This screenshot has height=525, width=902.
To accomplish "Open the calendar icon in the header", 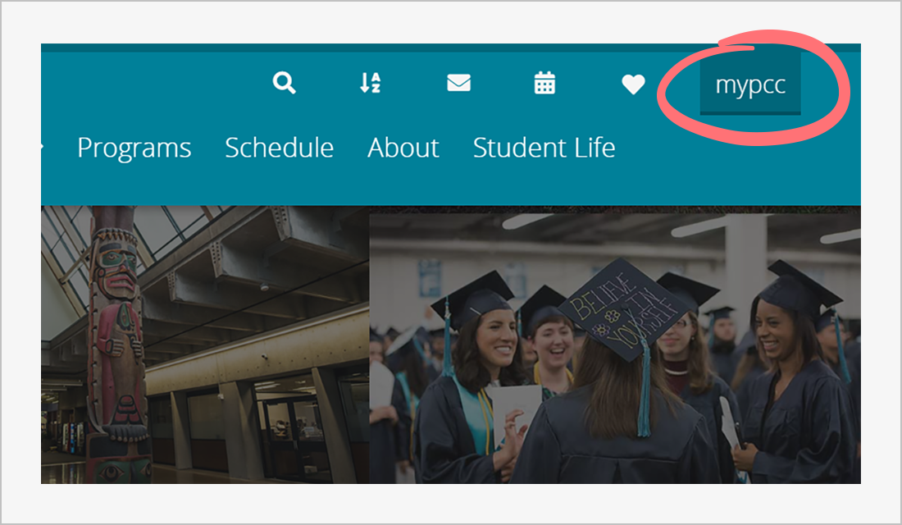I will [545, 83].
